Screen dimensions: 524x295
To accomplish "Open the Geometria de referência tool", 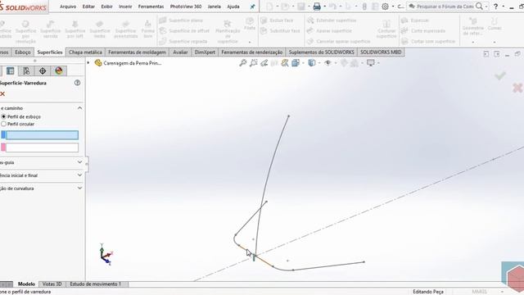I will 473,27.
